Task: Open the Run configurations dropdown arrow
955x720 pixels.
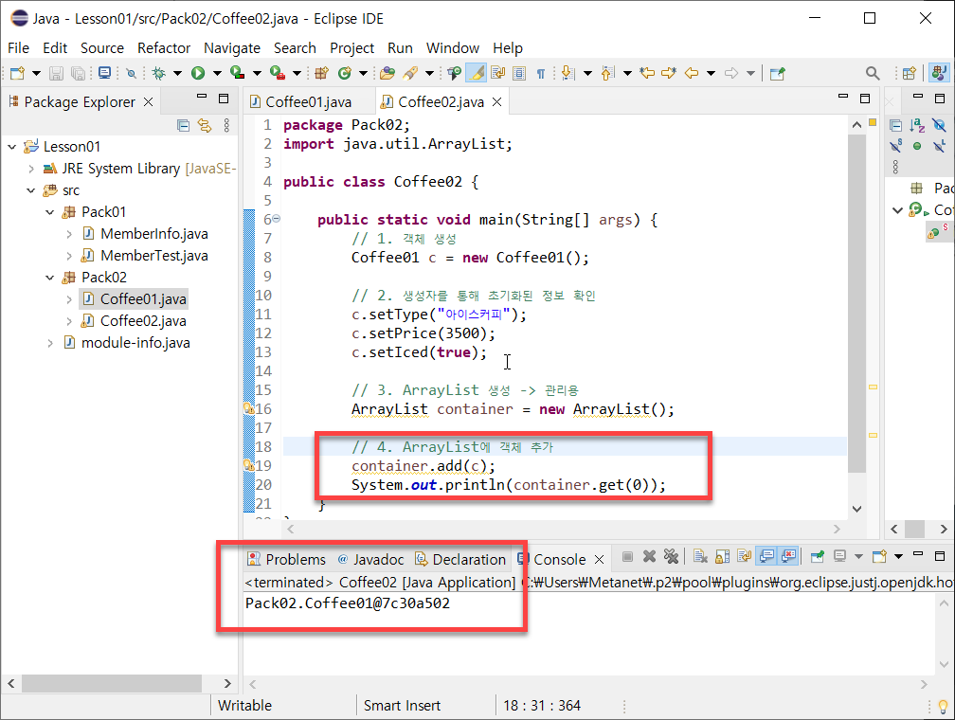Action: pyautogui.click(x=217, y=73)
